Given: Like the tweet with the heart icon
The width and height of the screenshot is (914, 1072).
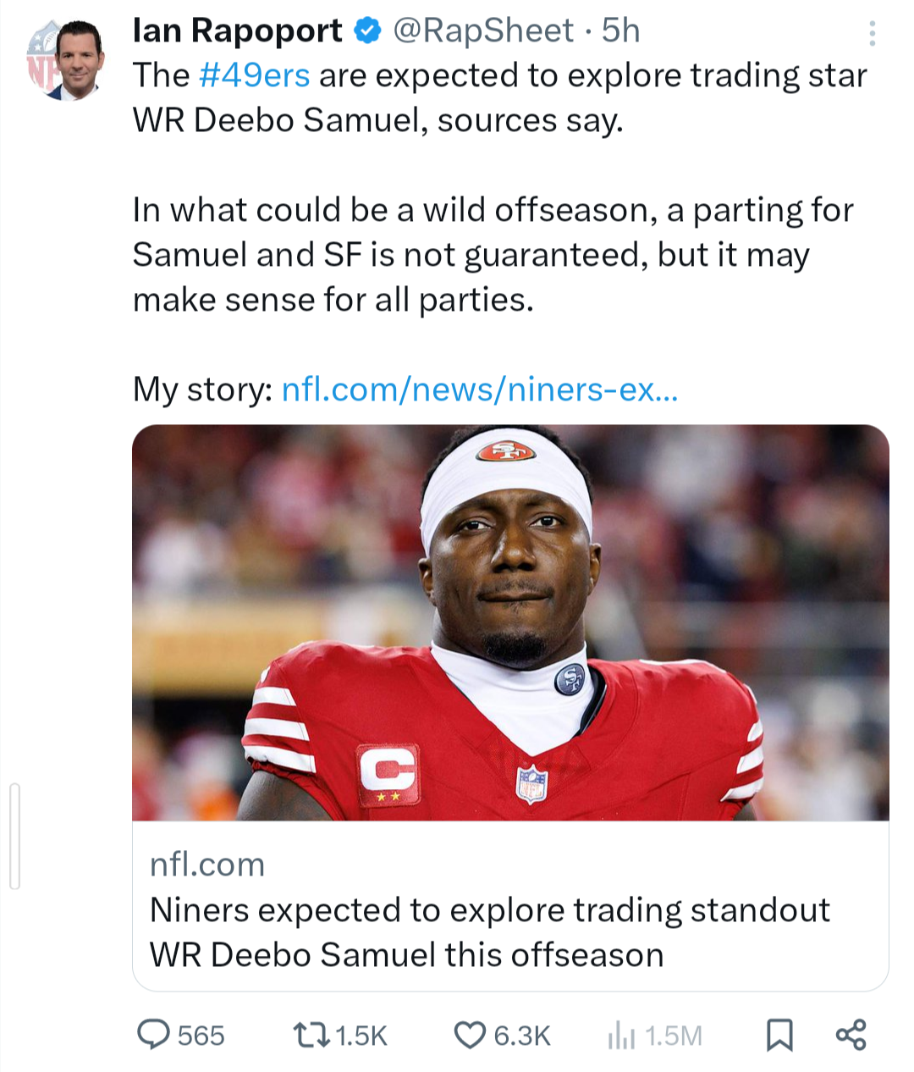Looking at the screenshot, I should click(470, 1035).
